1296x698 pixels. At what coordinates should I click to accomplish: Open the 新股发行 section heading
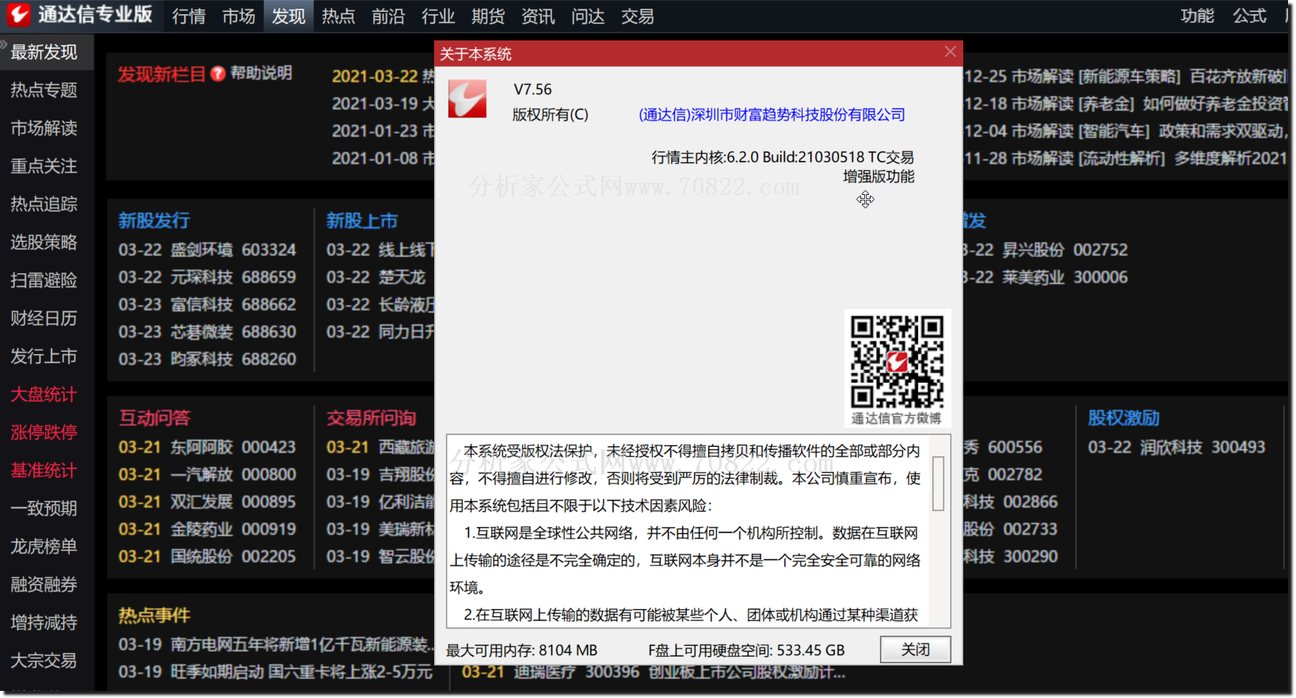coord(154,221)
